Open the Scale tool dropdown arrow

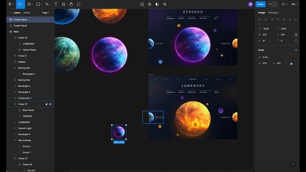click(23, 4)
